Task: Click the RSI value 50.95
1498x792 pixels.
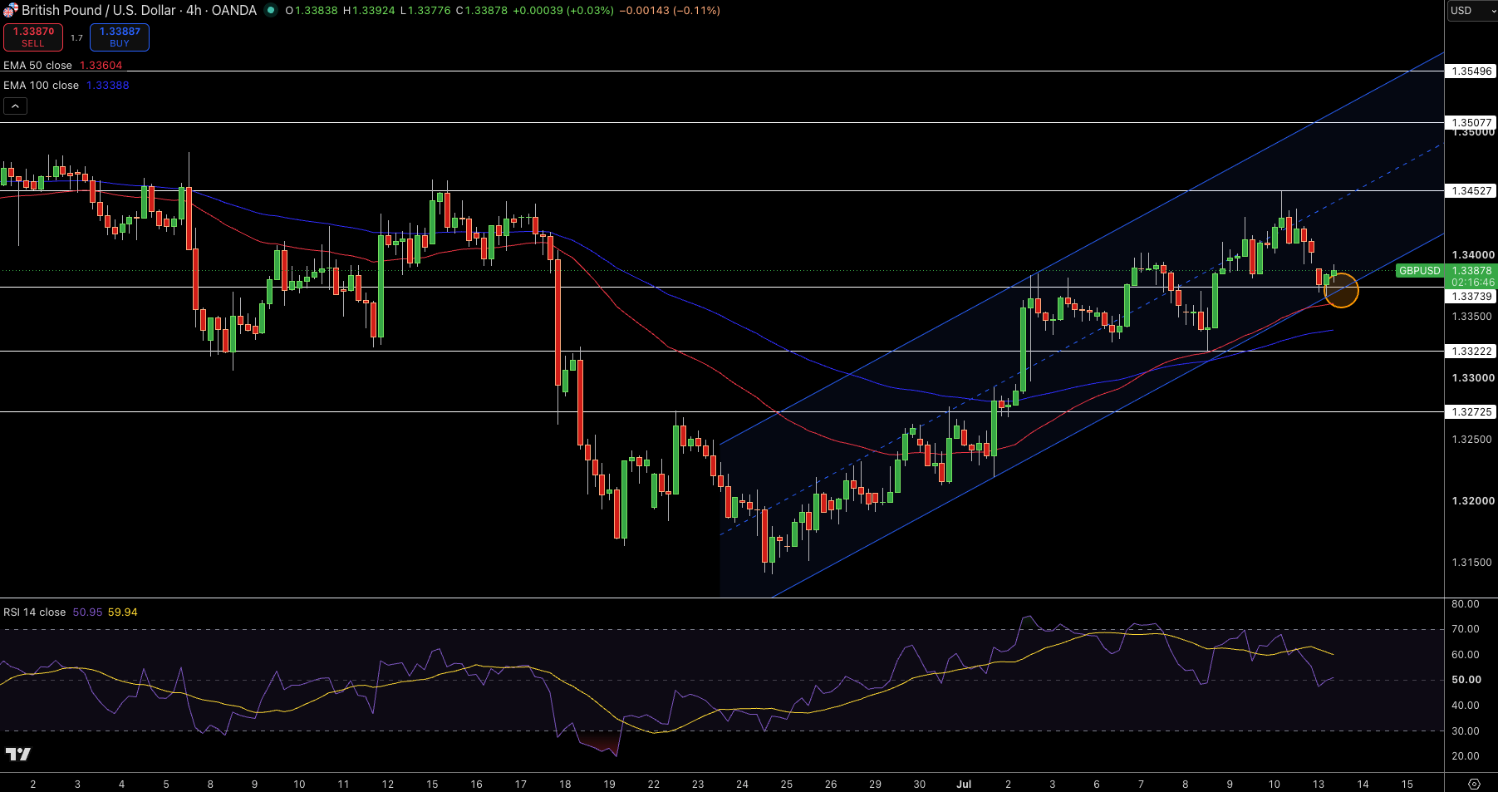Action: (x=87, y=612)
